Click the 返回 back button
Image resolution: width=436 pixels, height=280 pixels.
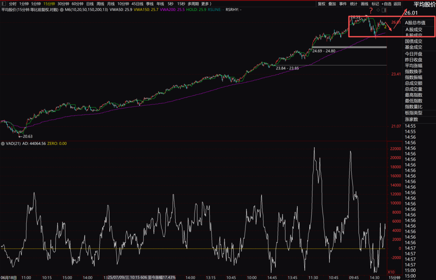pos(397,4)
